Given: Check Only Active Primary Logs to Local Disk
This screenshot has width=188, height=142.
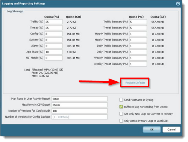Looking at the screenshot, I should 121,121.
